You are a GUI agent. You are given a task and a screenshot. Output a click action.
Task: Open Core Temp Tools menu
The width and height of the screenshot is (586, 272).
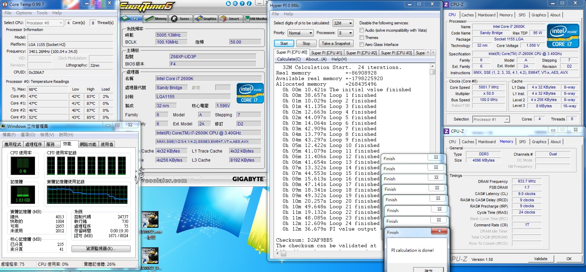point(42,13)
